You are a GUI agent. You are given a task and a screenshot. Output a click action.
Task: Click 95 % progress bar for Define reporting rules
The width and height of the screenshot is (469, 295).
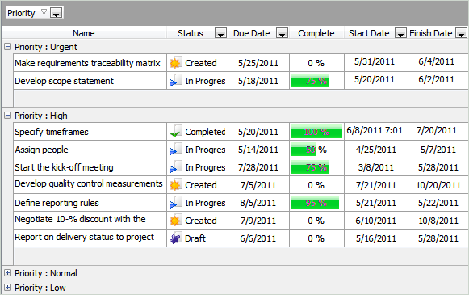[x=315, y=203]
